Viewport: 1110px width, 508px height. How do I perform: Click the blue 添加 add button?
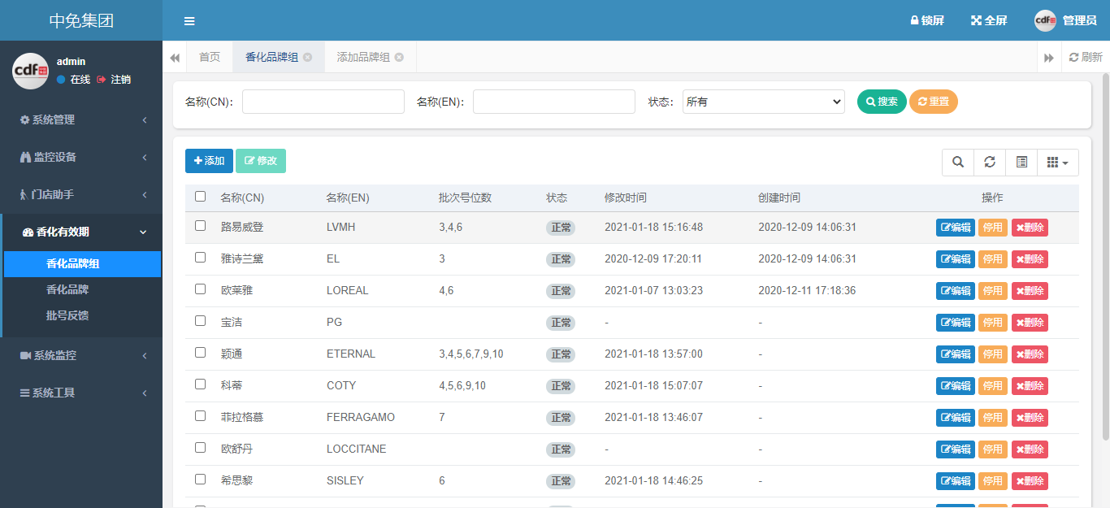[x=209, y=161]
